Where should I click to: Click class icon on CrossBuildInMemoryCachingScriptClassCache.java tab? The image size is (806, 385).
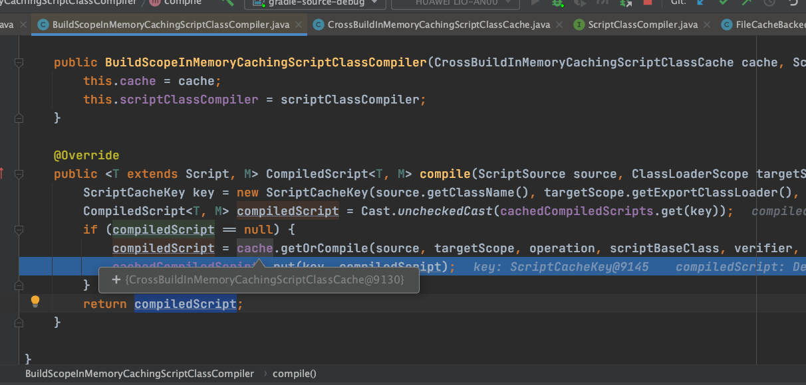point(319,25)
